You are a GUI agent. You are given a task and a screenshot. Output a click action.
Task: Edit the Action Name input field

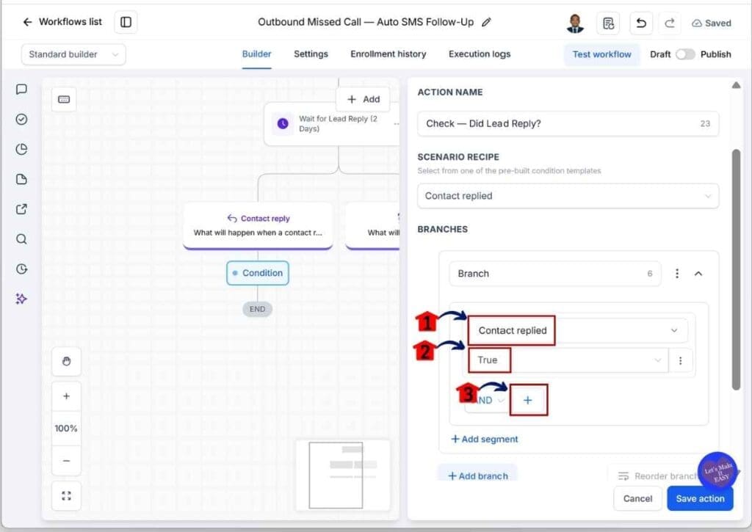(568, 124)
